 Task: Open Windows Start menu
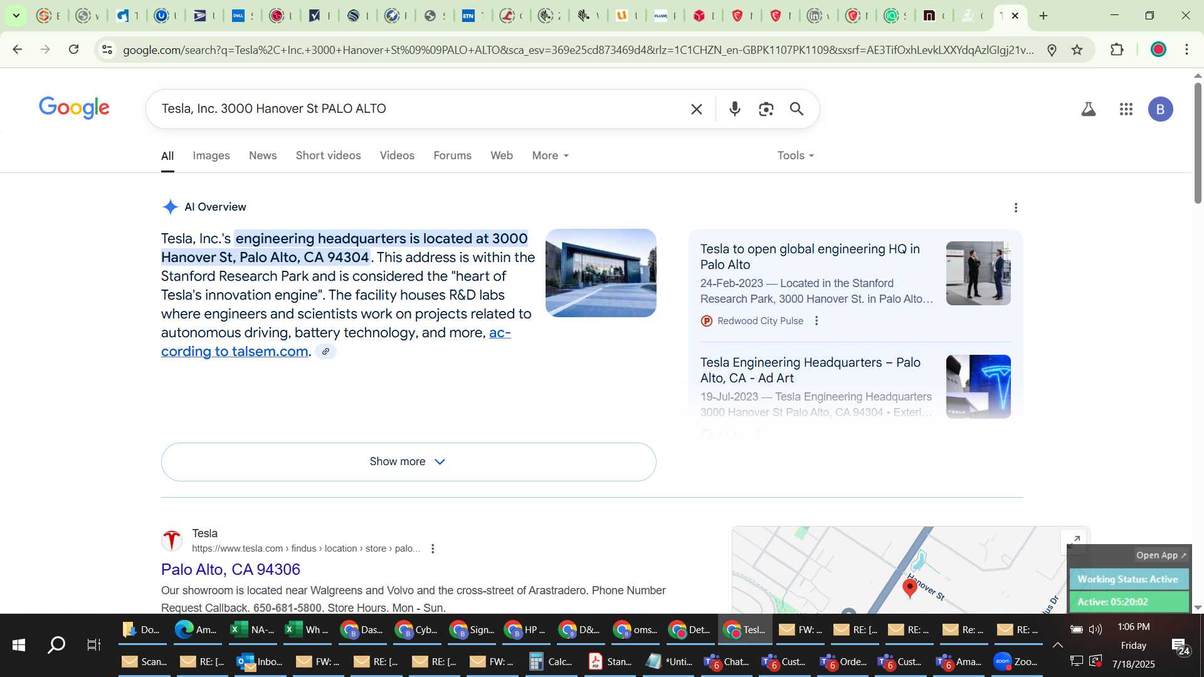[x=19, y=645]
